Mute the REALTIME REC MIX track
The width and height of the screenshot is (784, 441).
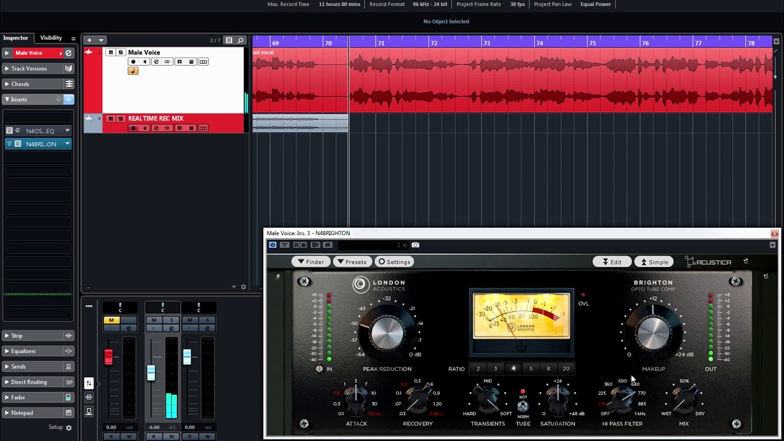click(111, 119)
